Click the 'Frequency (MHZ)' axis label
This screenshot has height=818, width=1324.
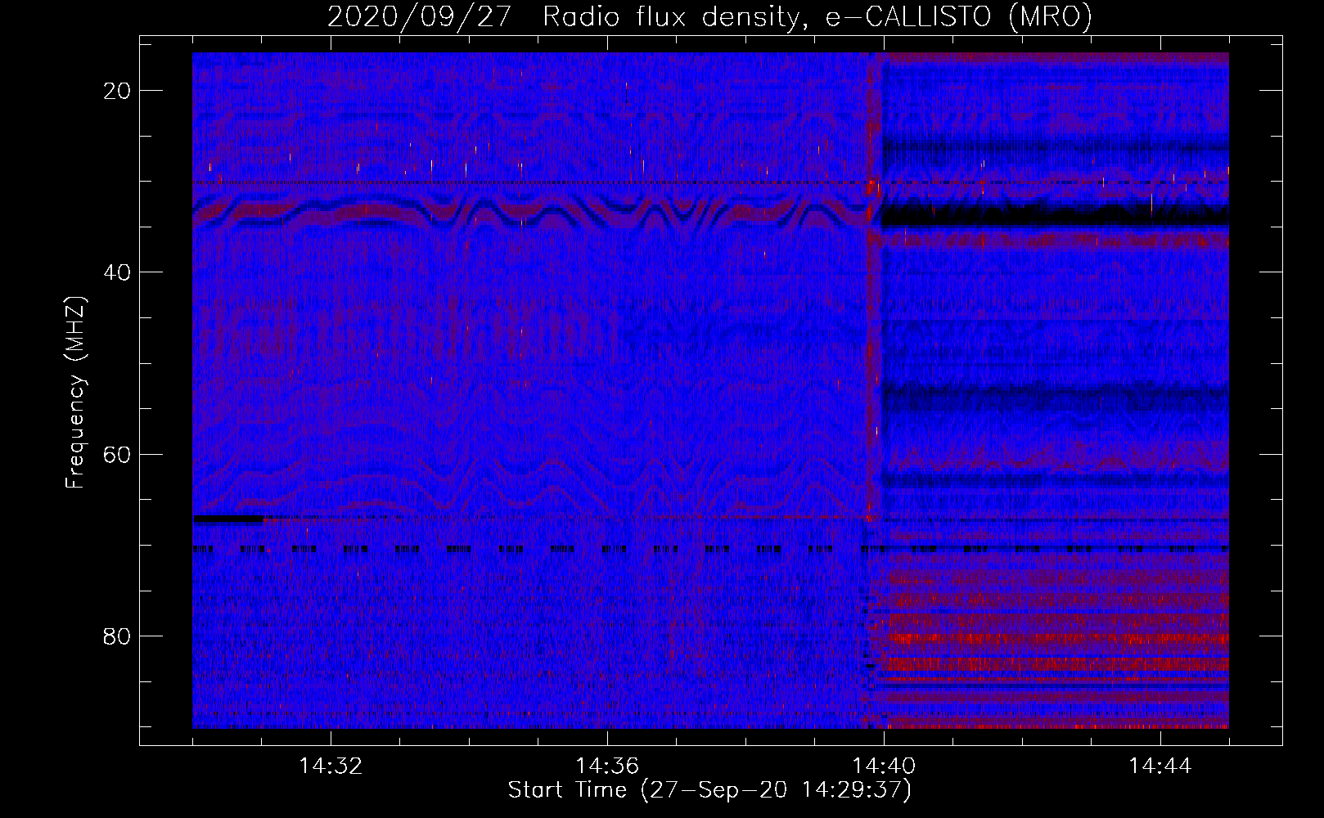coord(75,393)
